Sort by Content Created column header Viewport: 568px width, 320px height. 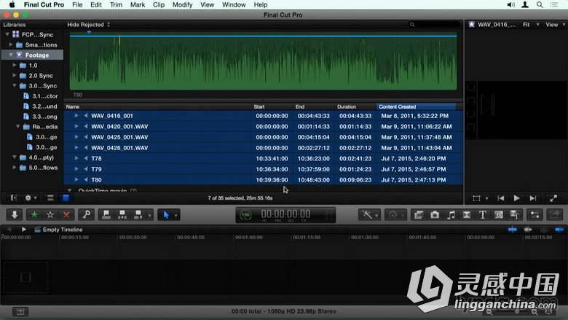pyautogui.click(x=416, y=106)
